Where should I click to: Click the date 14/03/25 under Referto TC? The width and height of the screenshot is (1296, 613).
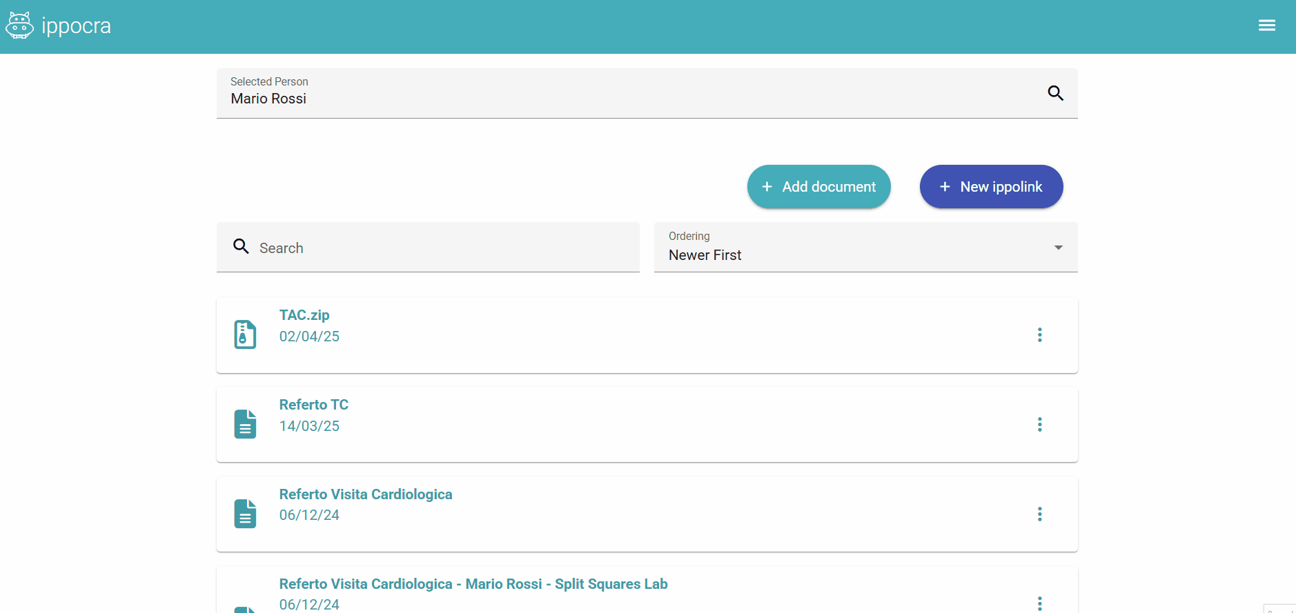(309, 426)
